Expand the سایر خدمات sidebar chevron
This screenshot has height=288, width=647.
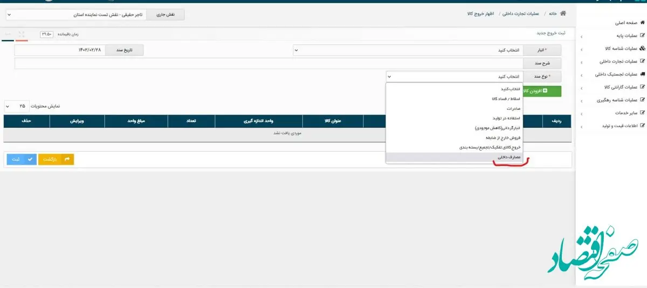pos(581,114)
